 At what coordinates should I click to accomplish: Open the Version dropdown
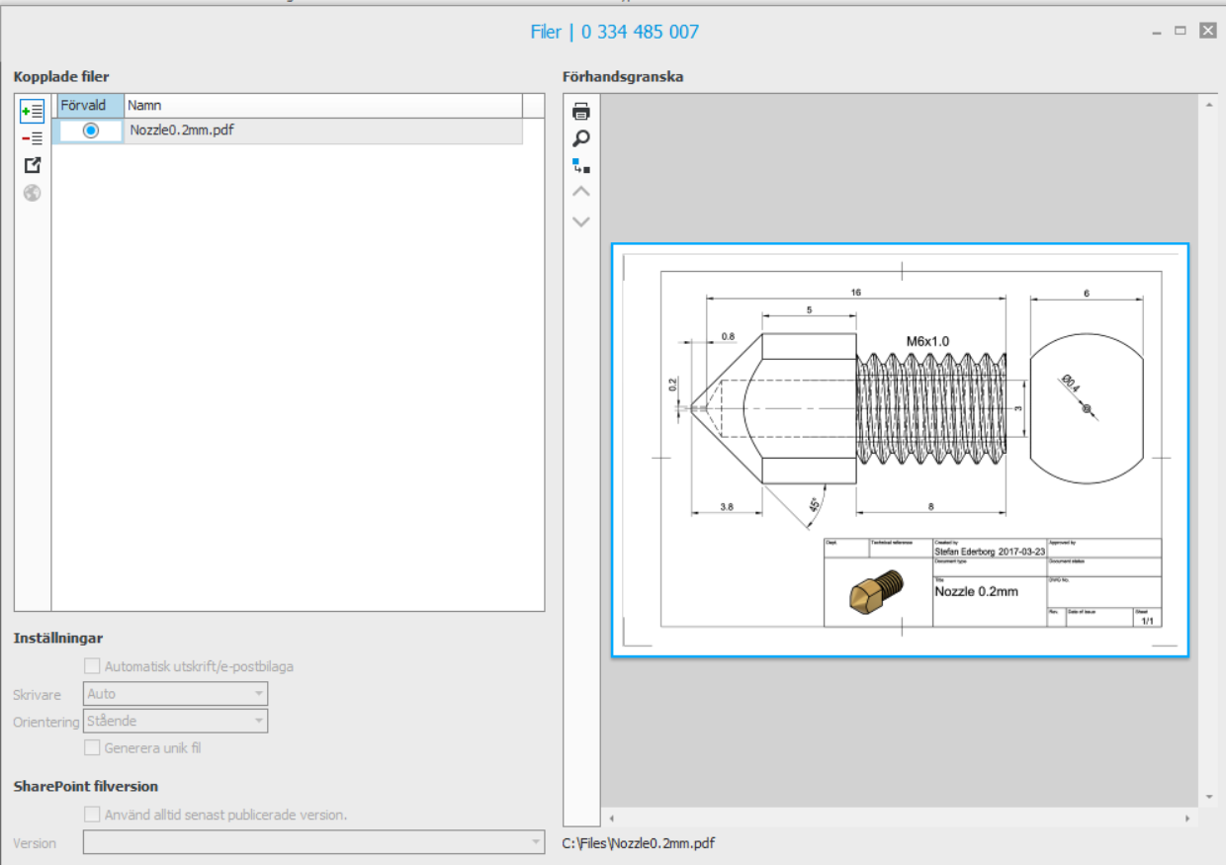pos(313,842)
